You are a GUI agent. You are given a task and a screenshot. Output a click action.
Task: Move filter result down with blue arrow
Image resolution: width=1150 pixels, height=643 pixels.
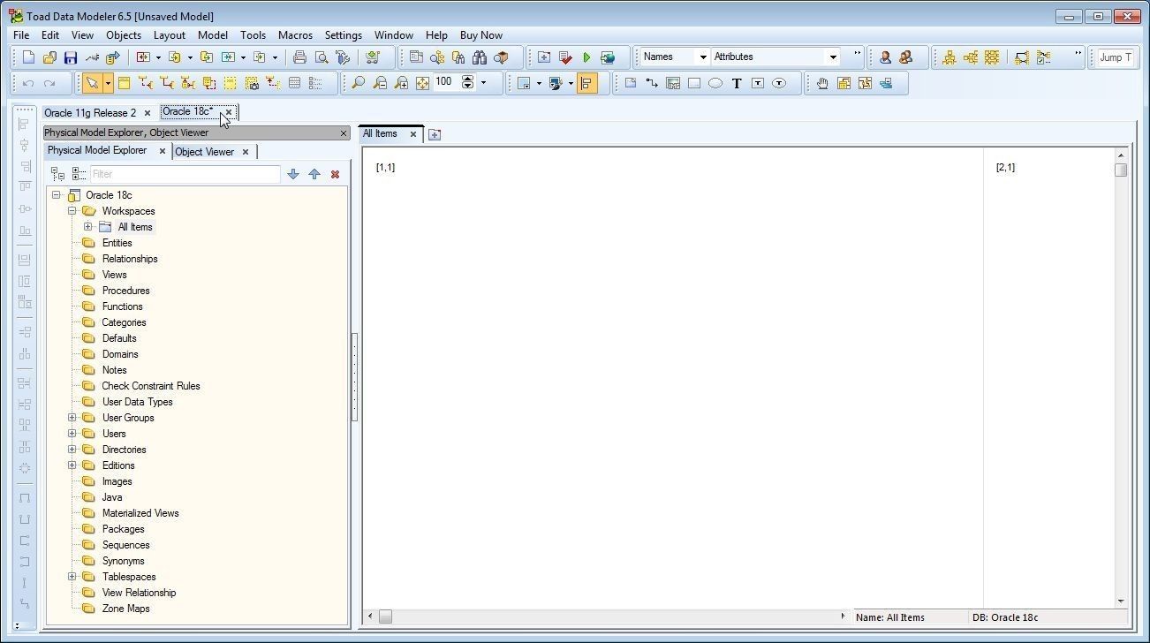pos(293,174)
